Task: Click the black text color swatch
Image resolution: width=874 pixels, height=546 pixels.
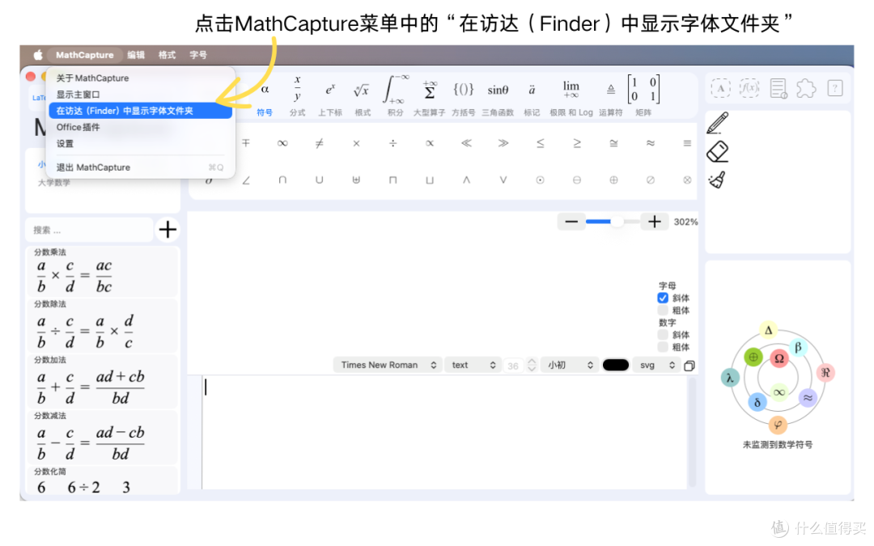Action: pos(616,365)
